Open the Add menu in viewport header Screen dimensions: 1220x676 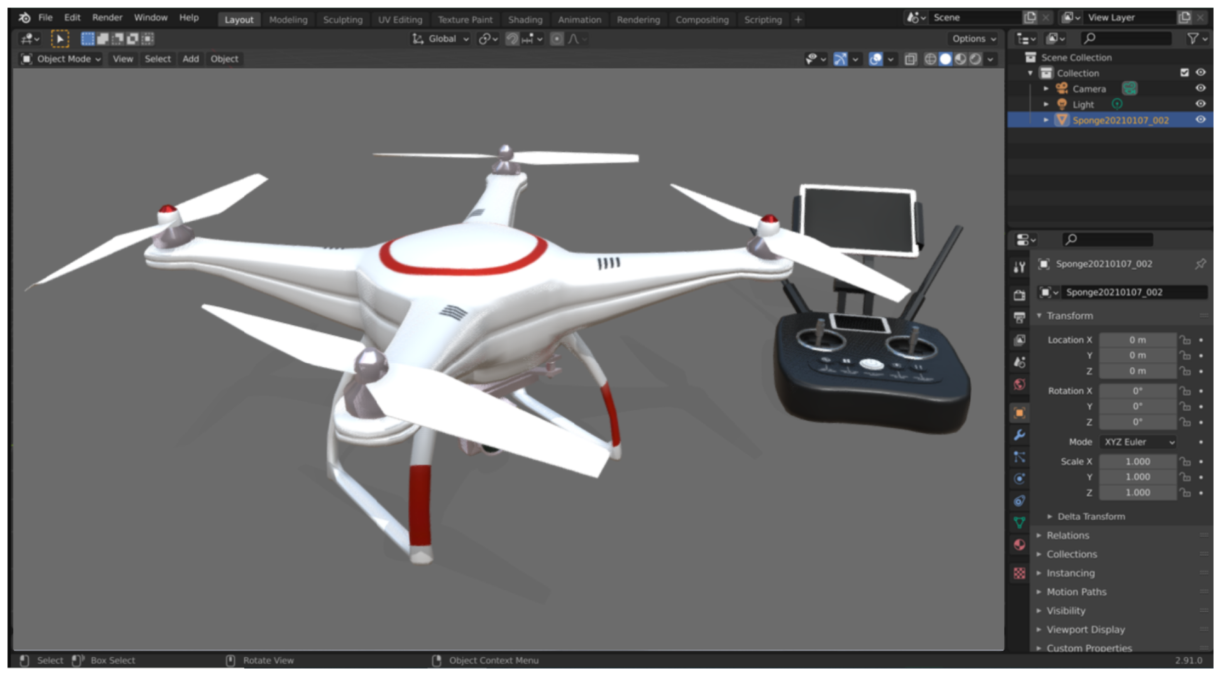pos(190,59)
